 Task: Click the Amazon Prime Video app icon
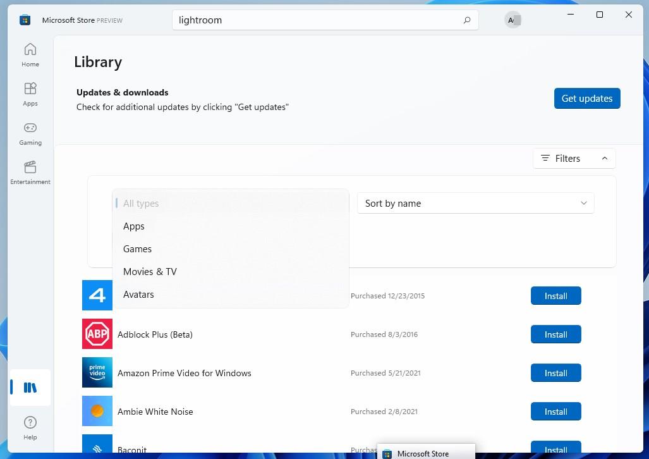[x=97, y=372]
